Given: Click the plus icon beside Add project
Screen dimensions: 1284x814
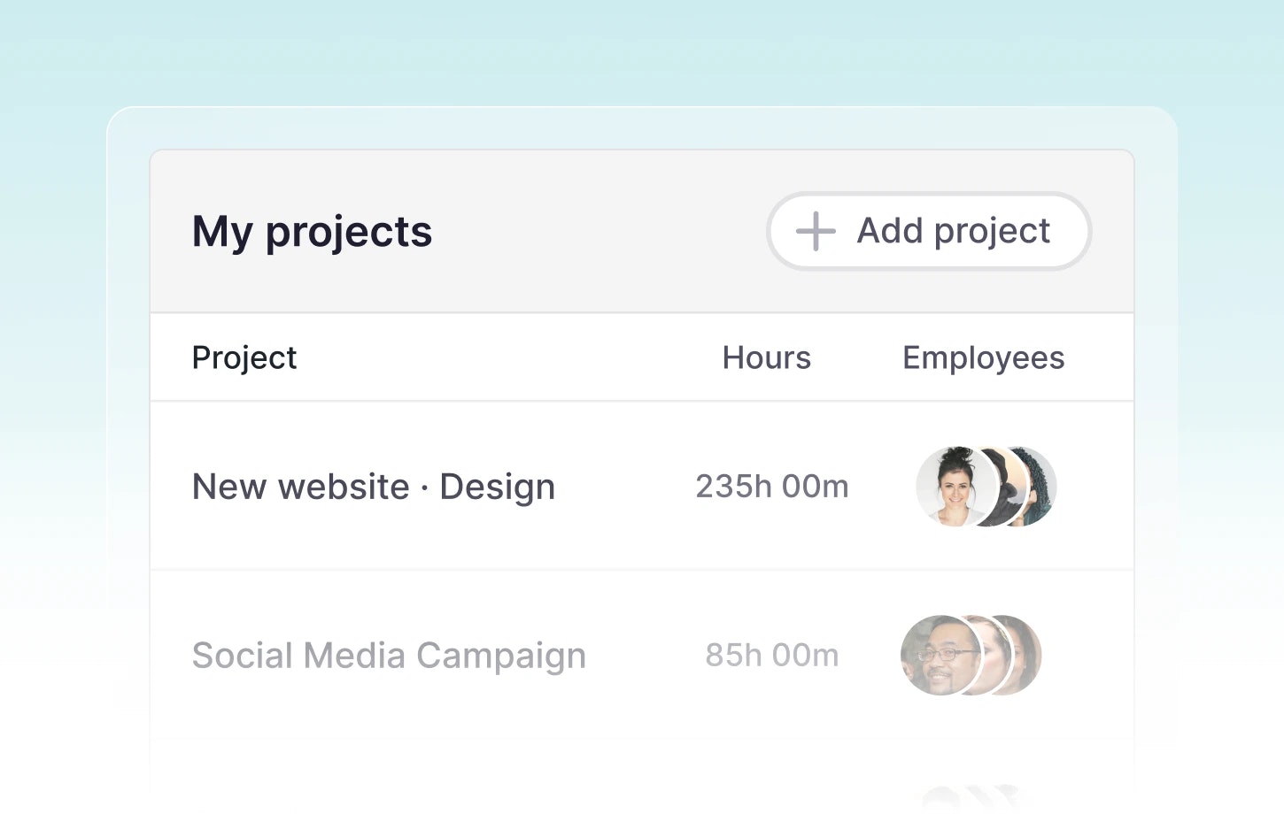Looking at the screenshot, I should tap(816, 232).
